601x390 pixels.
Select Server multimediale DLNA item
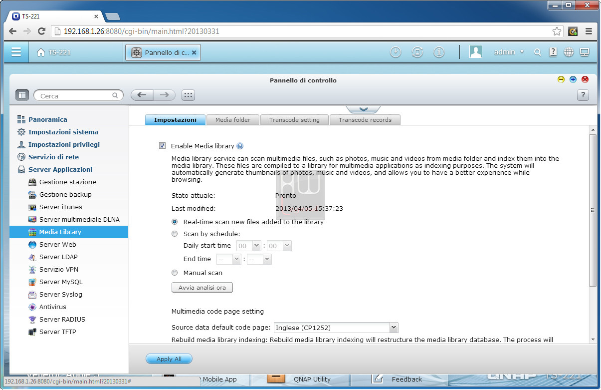79,219
